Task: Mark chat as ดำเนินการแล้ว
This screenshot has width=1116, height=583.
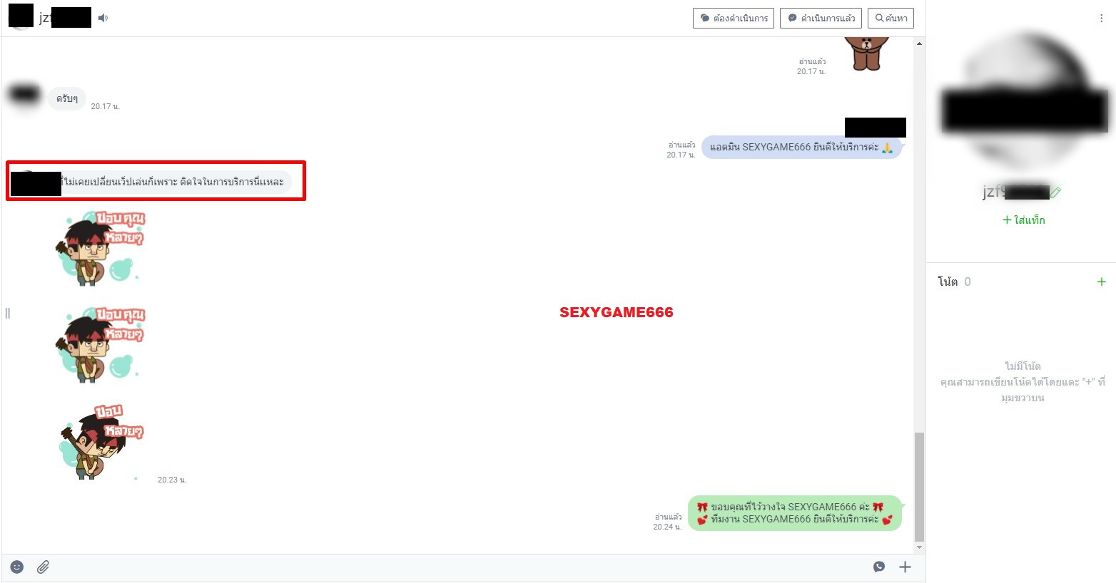Action: click(821, 18)
